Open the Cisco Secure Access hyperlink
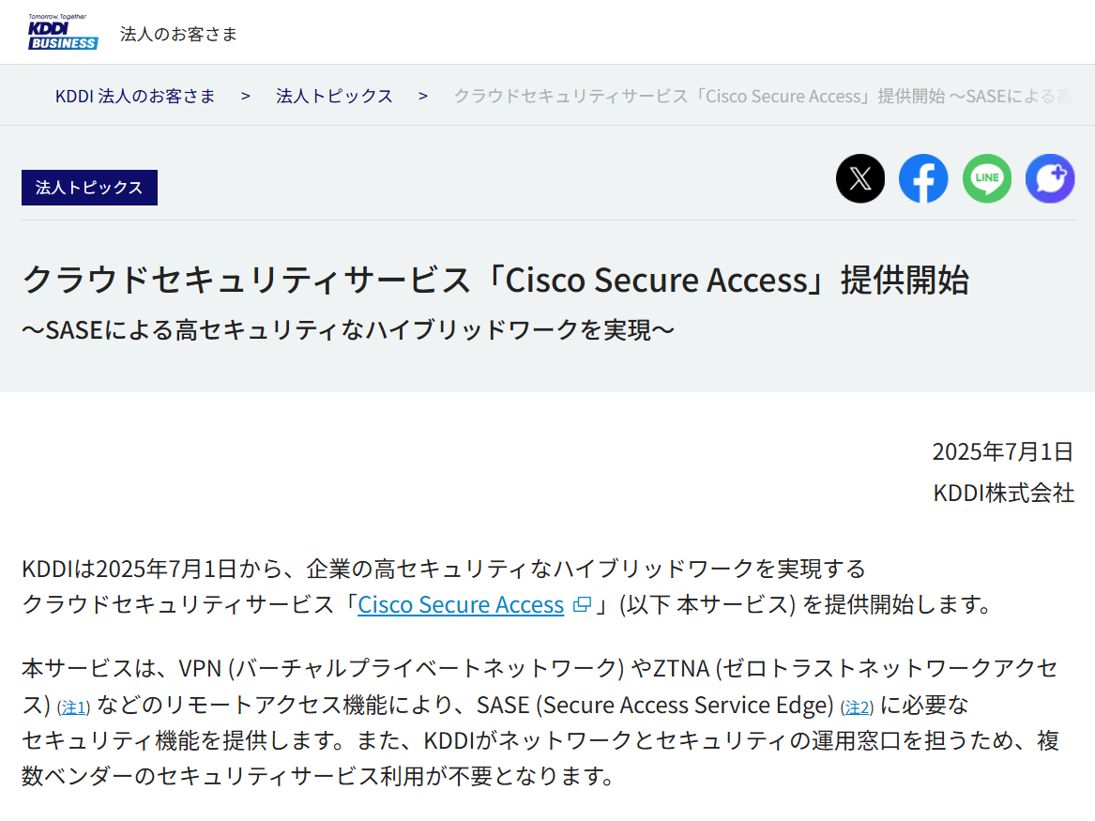The height and width of the screenshot is (821, 1095). pos(460,605)
